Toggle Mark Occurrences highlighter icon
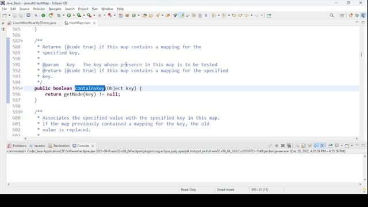Viewport: 368px width, 207px height. [182, 16]
